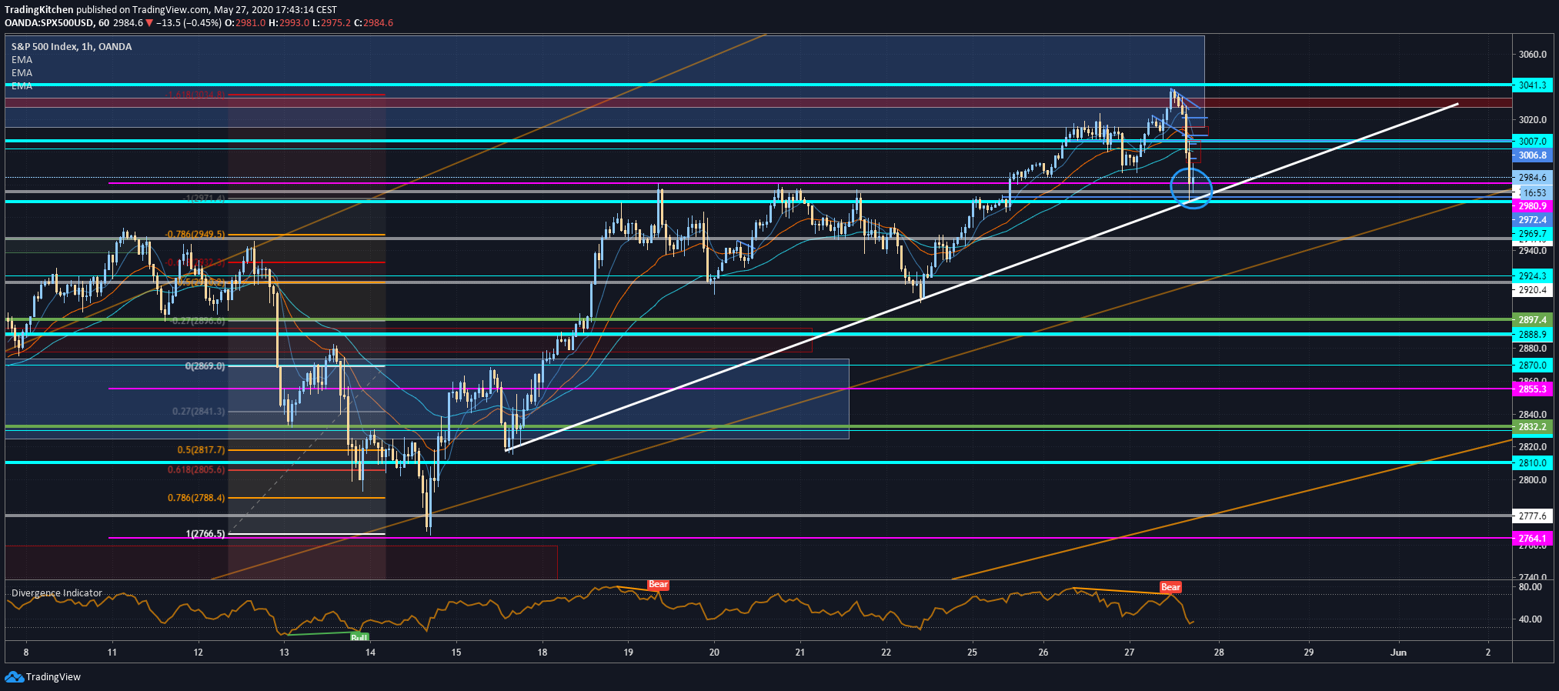Click the Fibonacci 0(2869.0) level label
Viewport: 1559px width, 691px height.
[205, 366]
